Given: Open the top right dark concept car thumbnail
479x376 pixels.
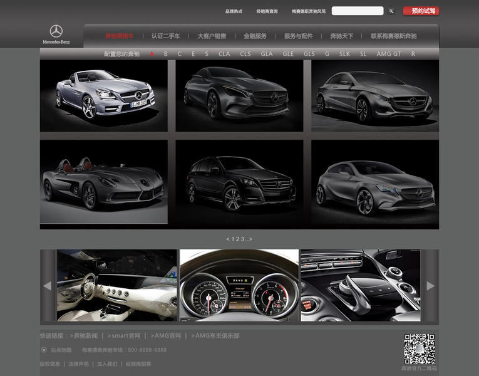Looking at the screenshot, I should coord(375,96).
